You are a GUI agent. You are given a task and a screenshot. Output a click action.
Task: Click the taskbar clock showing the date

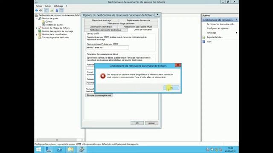(x=230, y=150)
